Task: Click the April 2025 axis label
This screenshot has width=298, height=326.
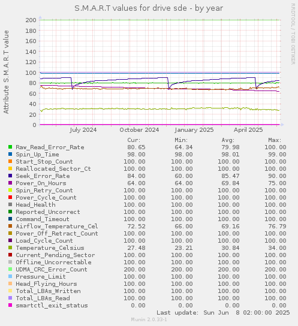Action: click(x=248, y=130)
